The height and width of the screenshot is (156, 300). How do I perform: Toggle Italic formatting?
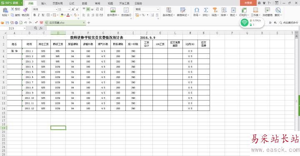[x=39, y=15]
